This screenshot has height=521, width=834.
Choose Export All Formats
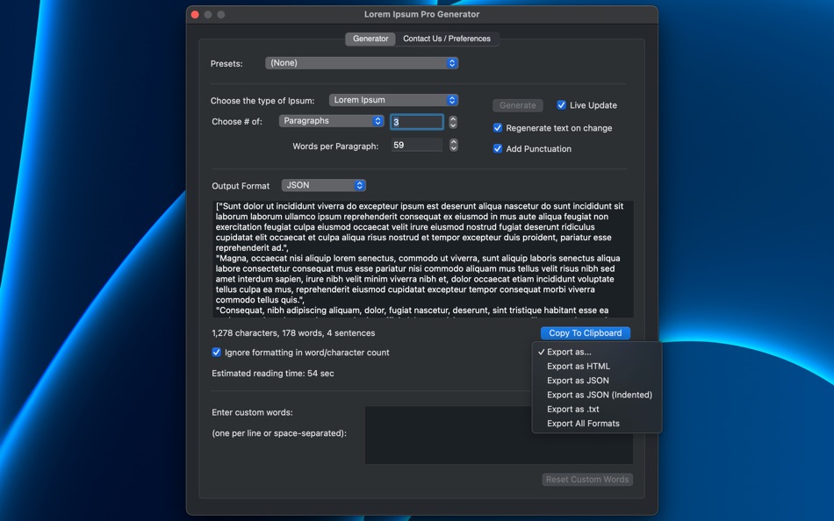[x=582, y=423]
